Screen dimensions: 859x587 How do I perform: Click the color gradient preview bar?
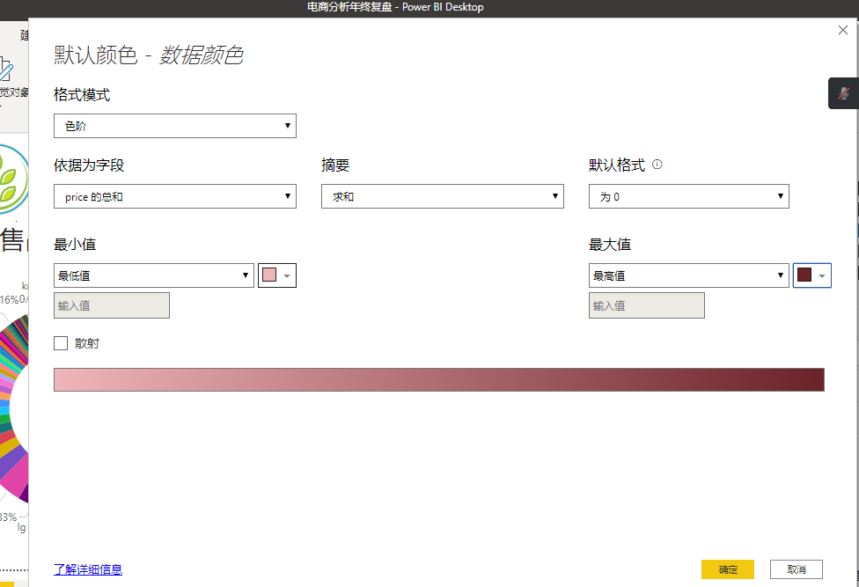pyautogui.click(x=439, y=379)
